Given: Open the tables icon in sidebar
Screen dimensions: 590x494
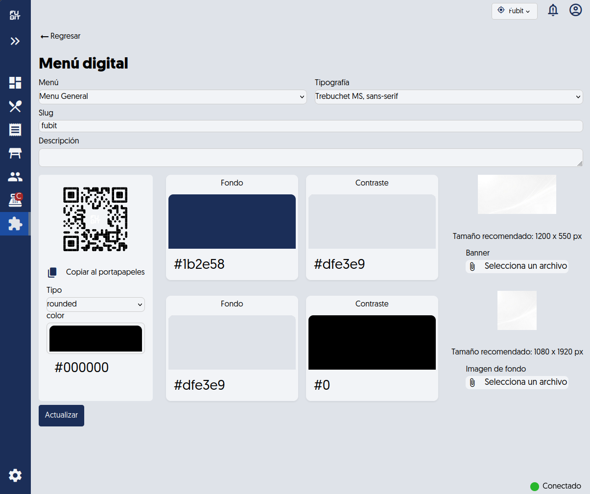Looking at the screenshot, I should pos(15,153).
